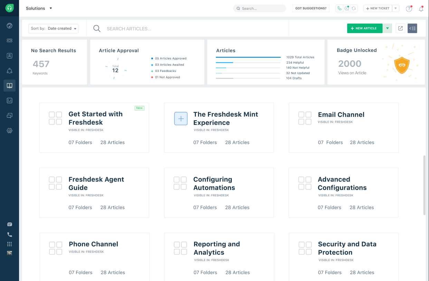The width and height of the screenshot is (429, 281).
Task: Click the plus icon on Freshdesk Mint Experience
Action: 181,118
